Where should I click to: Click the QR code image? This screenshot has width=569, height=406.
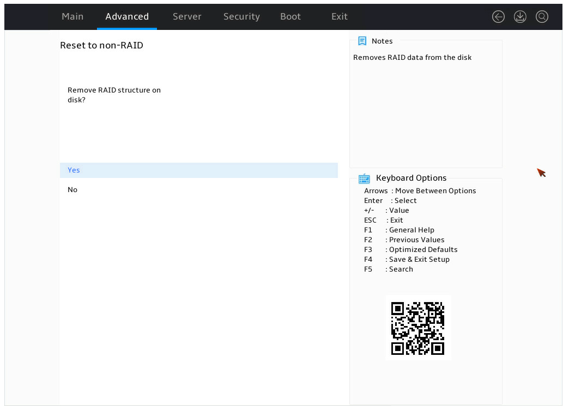click(x=417, y=328)
